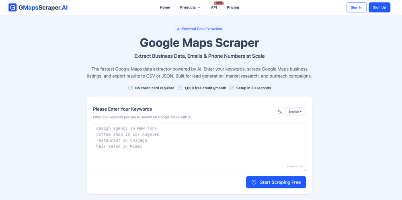Click the 'Google Maps Scraper' title
402x200 pixels.
click(199, 43)
